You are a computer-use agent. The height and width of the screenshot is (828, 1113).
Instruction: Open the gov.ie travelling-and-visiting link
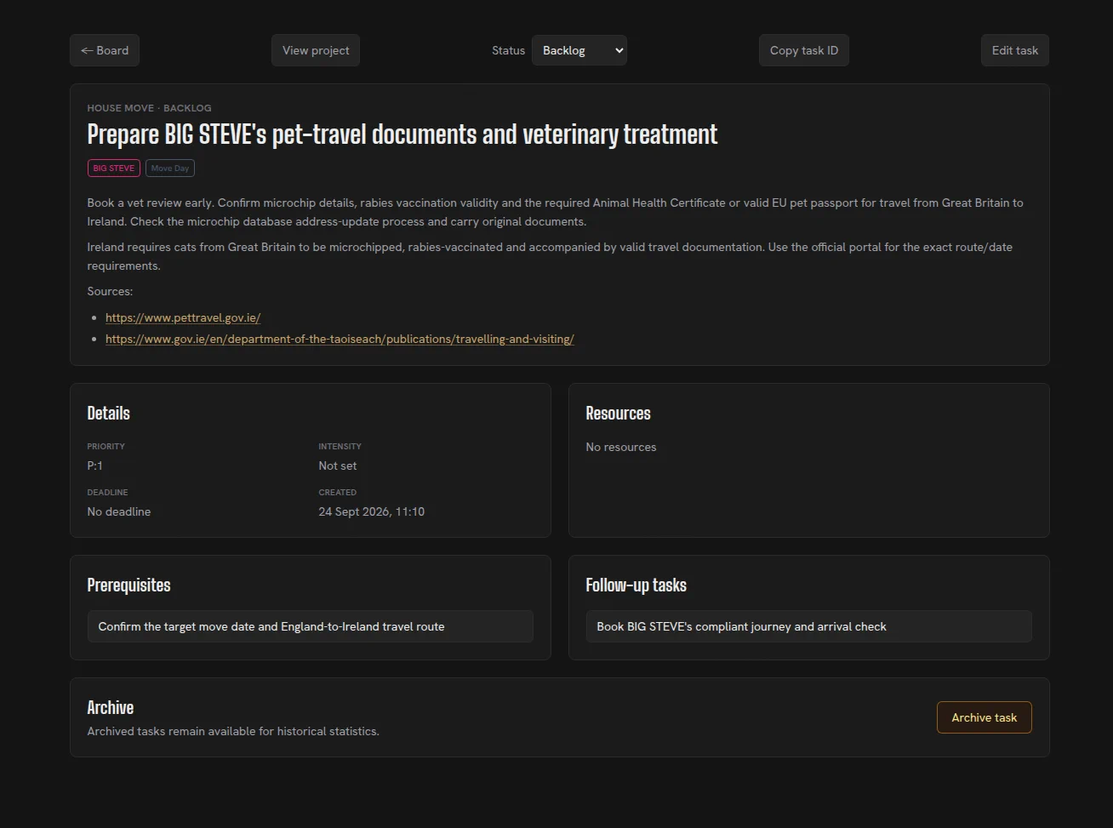[x=340, y=339]
